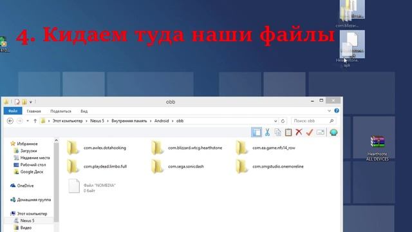412x232 pixels.
Task: Click the Copy icon in toolbar
Action: pyautogui.click(x=277, y=132)
